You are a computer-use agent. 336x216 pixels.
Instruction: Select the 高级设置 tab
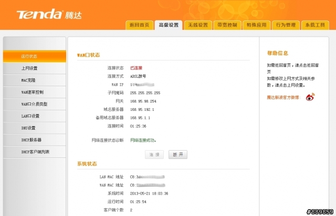click(x=169, y=25)
